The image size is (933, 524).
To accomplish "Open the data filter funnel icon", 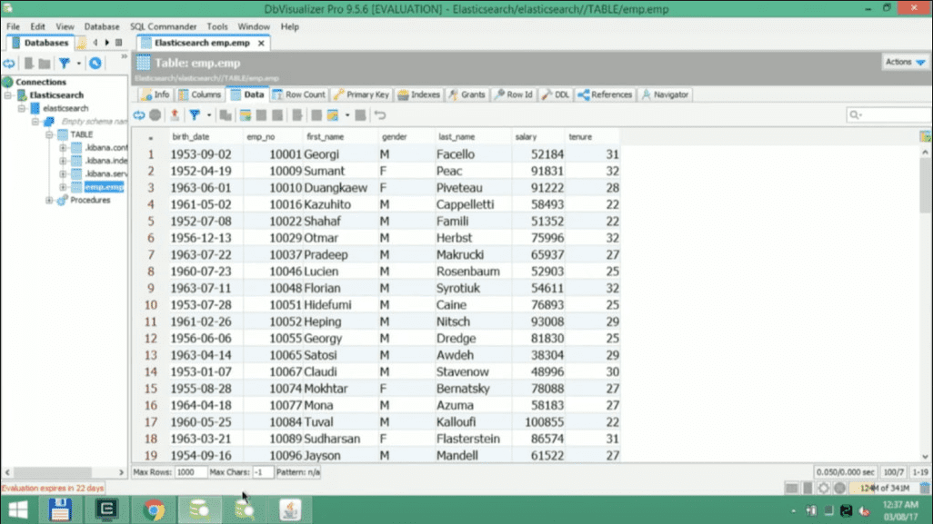I will 195,115.
